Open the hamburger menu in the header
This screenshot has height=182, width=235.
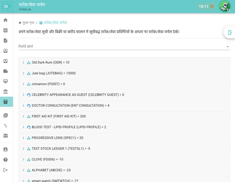tap(6, 6)
